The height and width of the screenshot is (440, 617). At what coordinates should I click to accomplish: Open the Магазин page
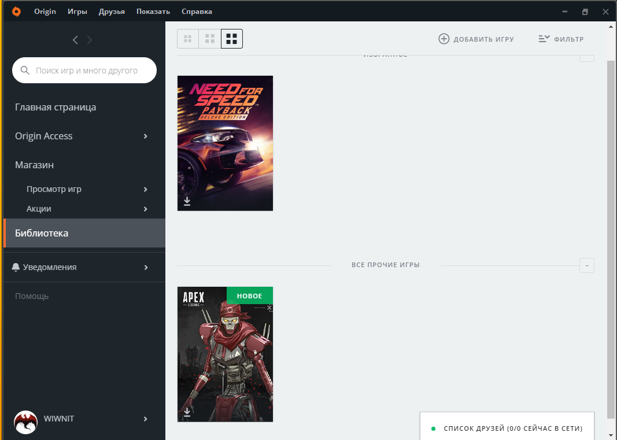(34, 165)
